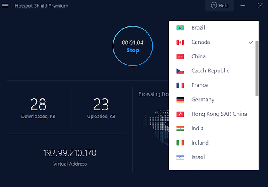
Task: Select Germany from the location list
Action: (203, 100)
